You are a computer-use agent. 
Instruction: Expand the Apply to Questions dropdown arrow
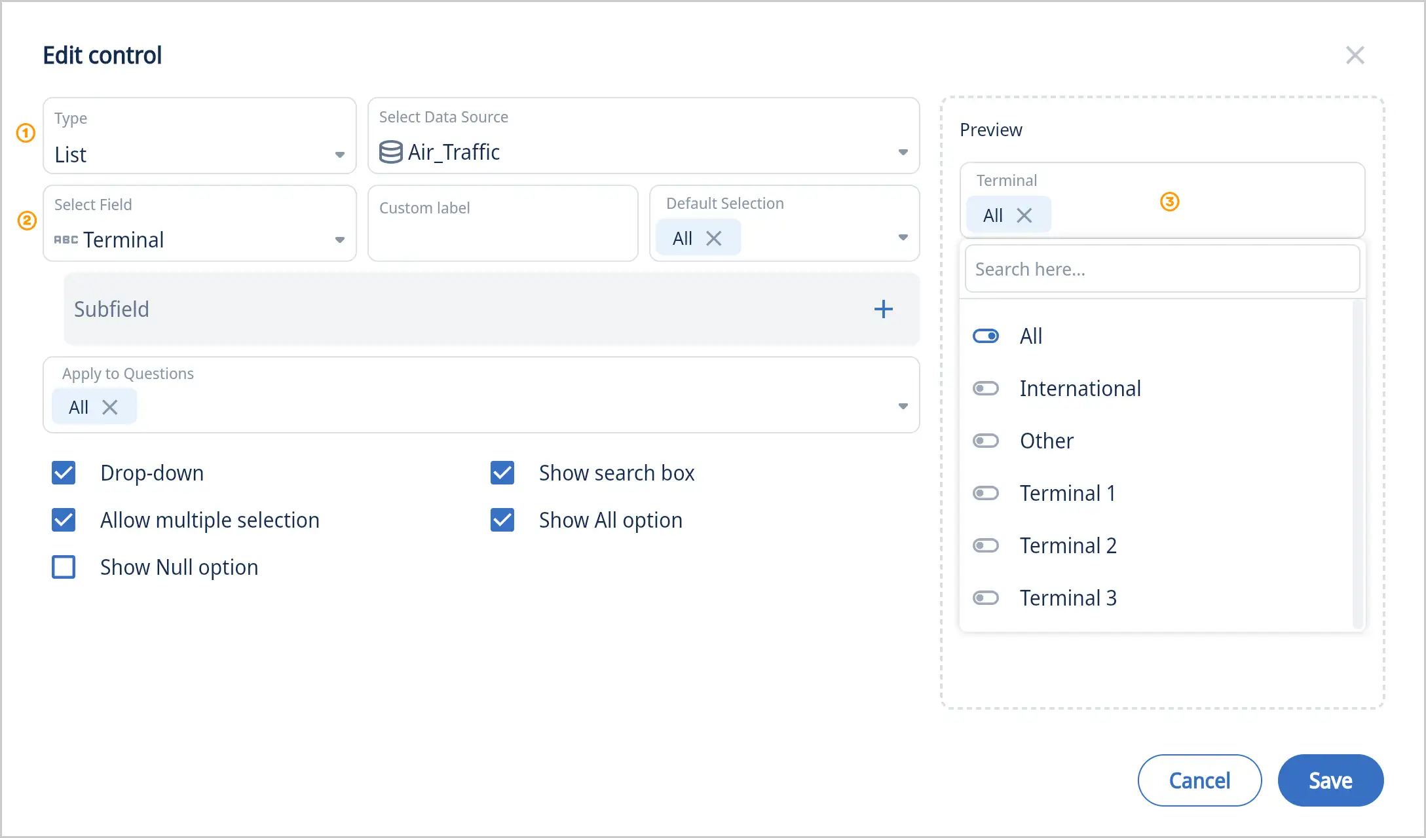(x=903, y=407)
